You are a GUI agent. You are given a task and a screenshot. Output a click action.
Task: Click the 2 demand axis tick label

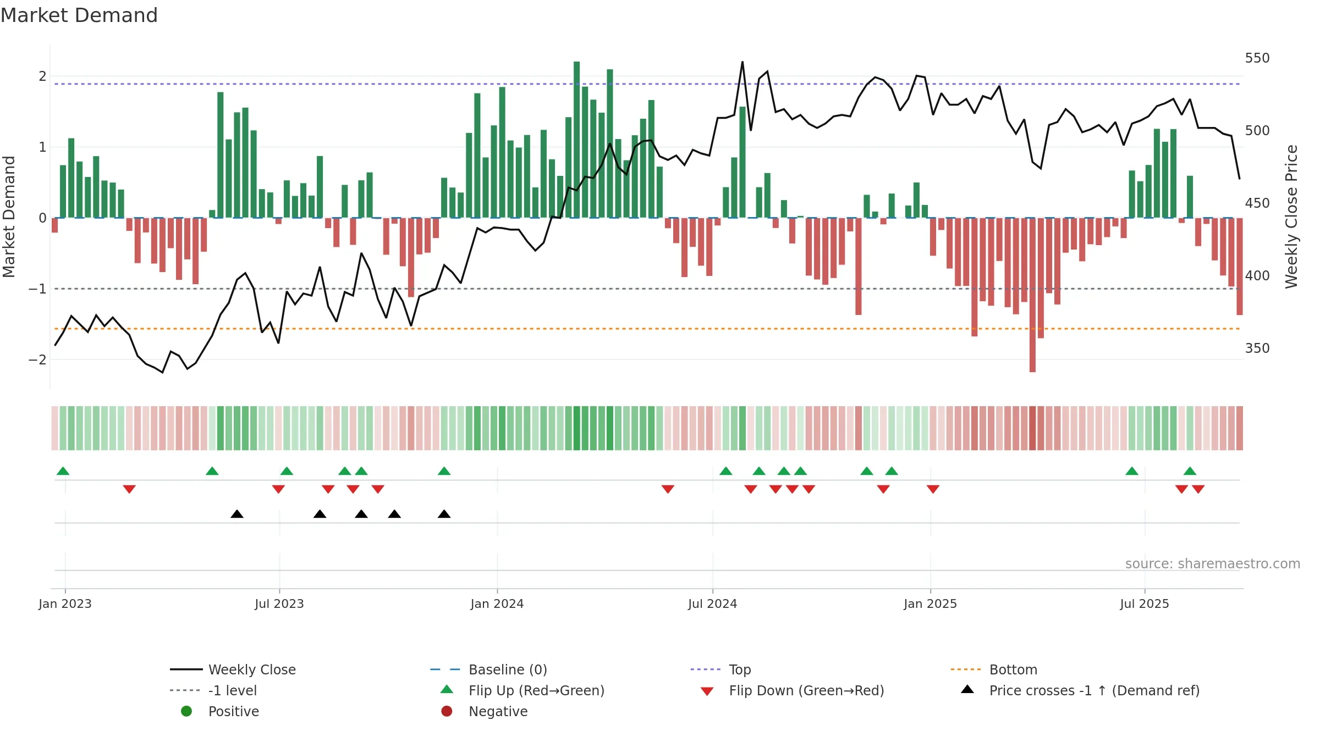point(42,76)
